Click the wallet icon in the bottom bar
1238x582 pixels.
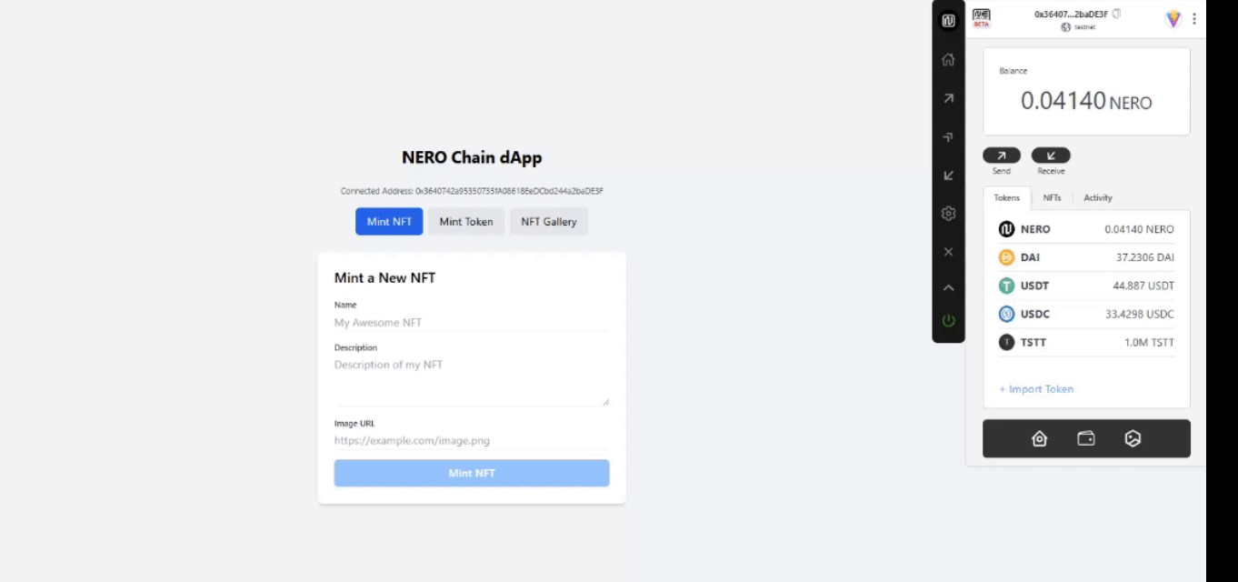point(1085,438)
